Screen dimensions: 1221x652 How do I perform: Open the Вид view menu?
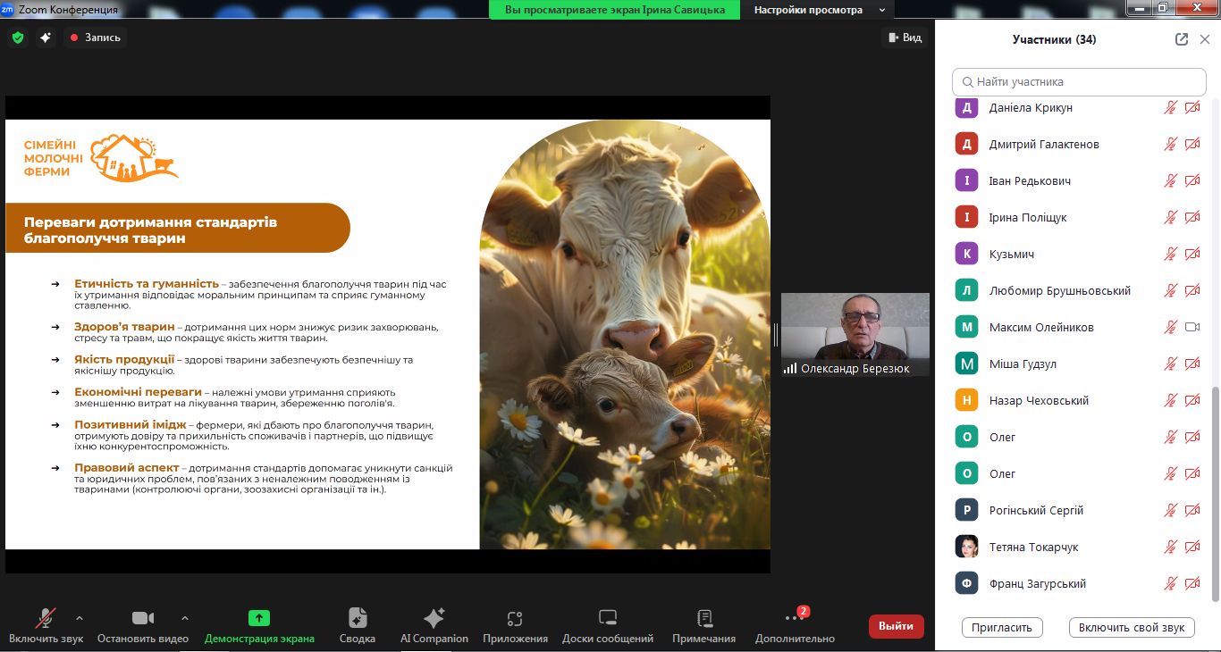904,38
